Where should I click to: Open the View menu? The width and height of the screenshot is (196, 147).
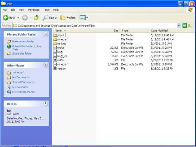tap(21, 10)
